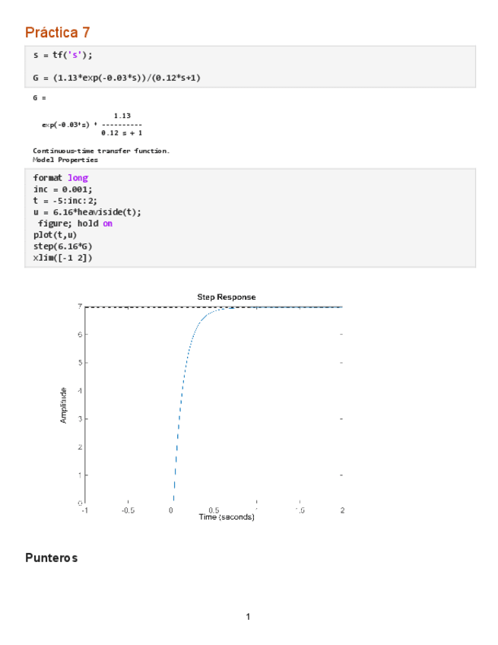Click the 'format long' code line
498x645 pixels.
click(x=60, y=178)
